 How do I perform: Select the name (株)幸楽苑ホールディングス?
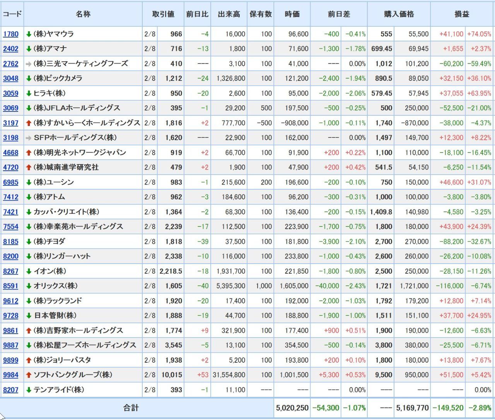[x=79, y=227]
